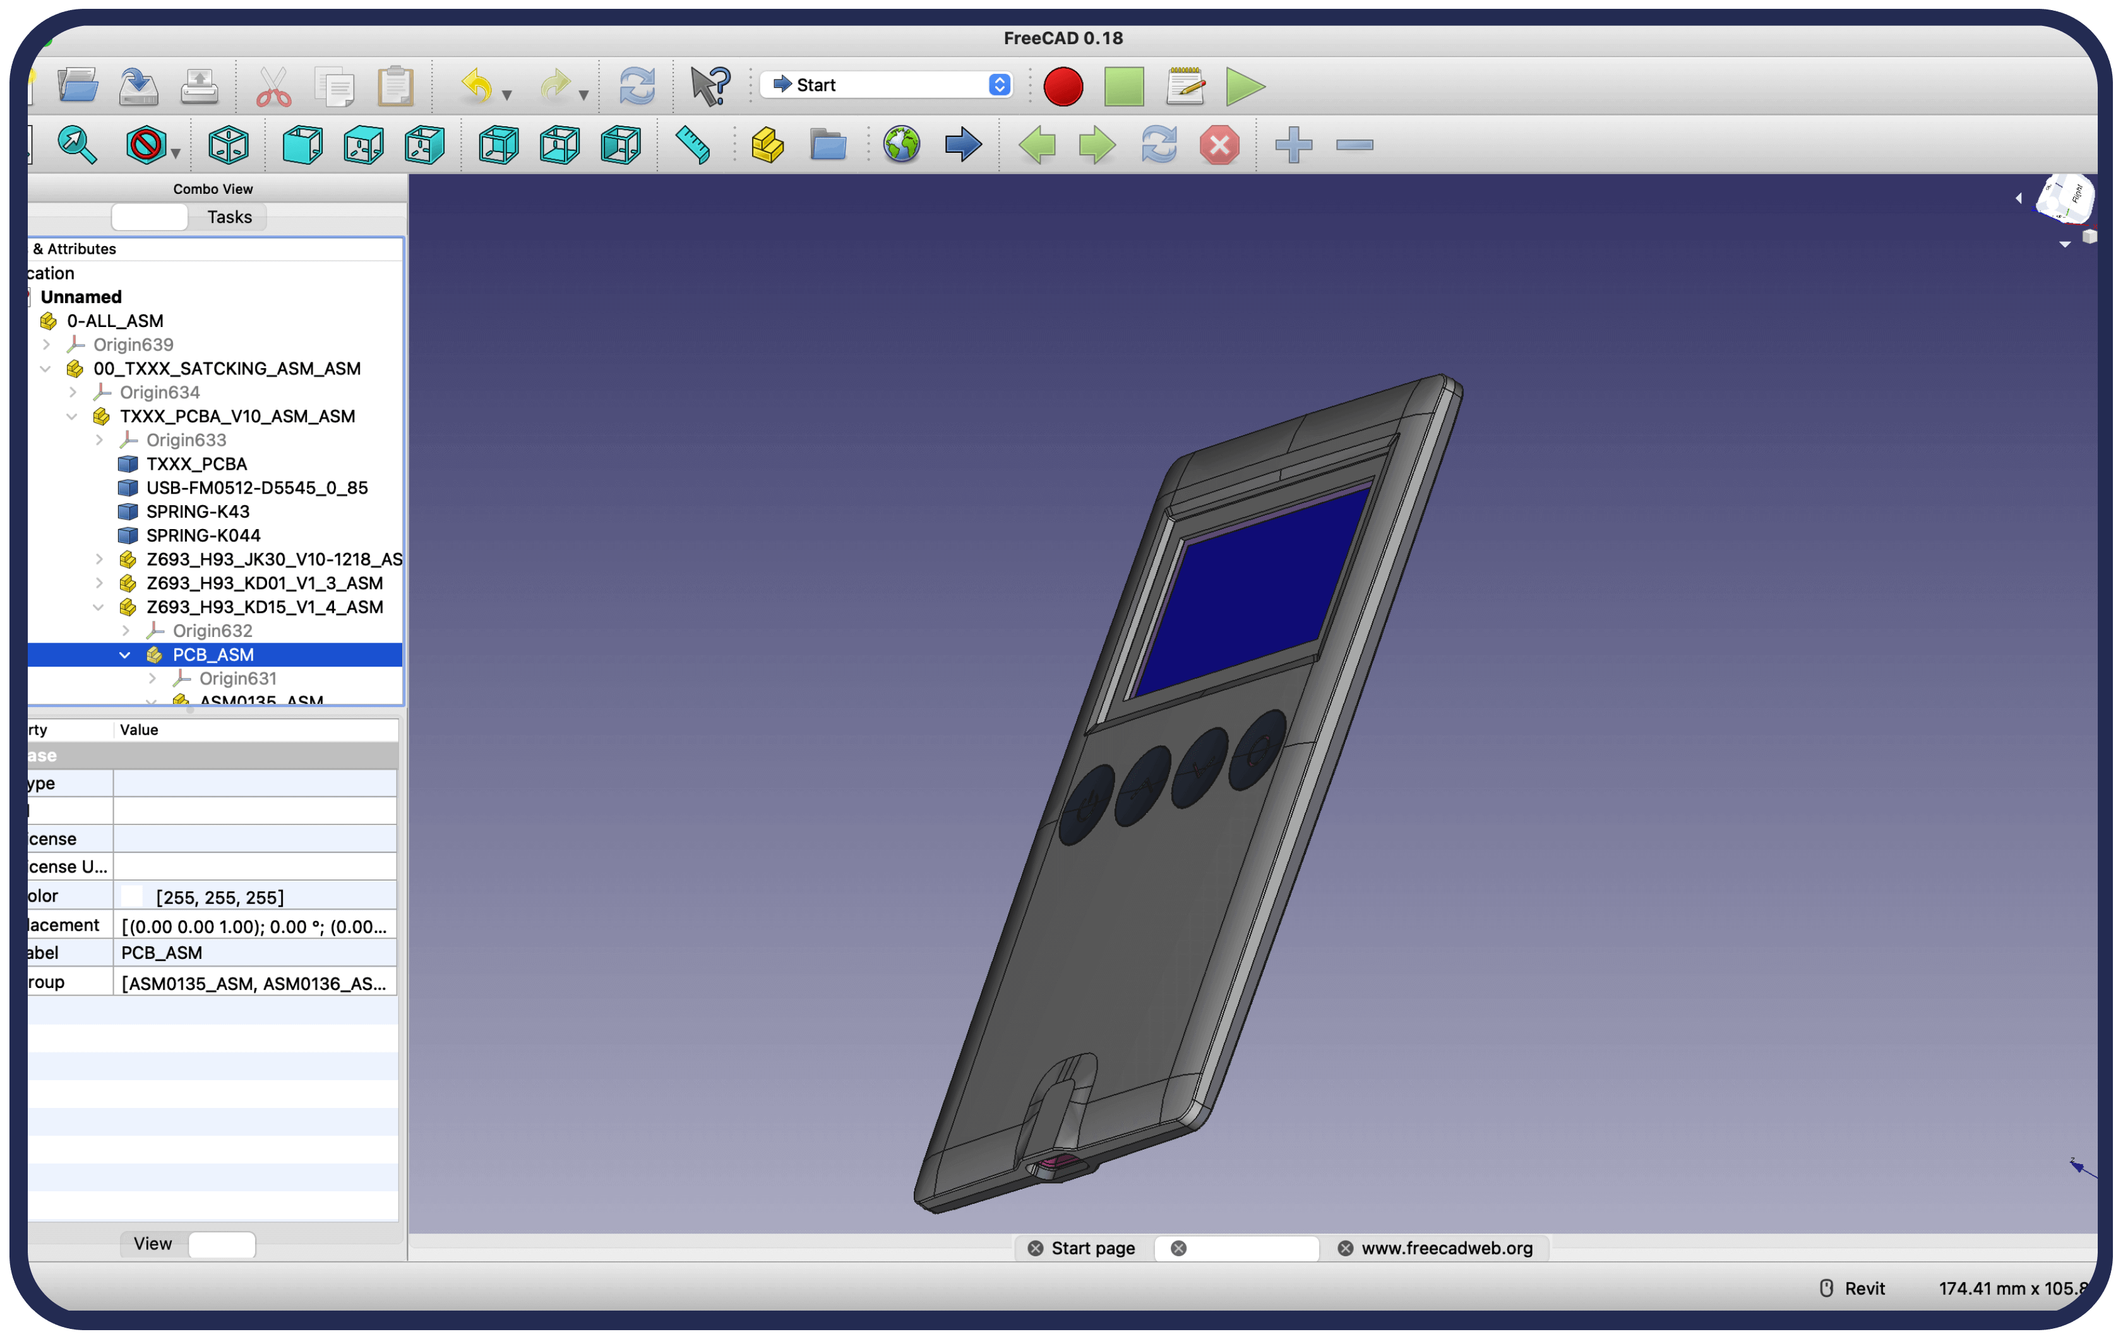The image size is (2123, 1339).
Task: Expand the Origin639 tree node
Action: click(x=47, y=345)
